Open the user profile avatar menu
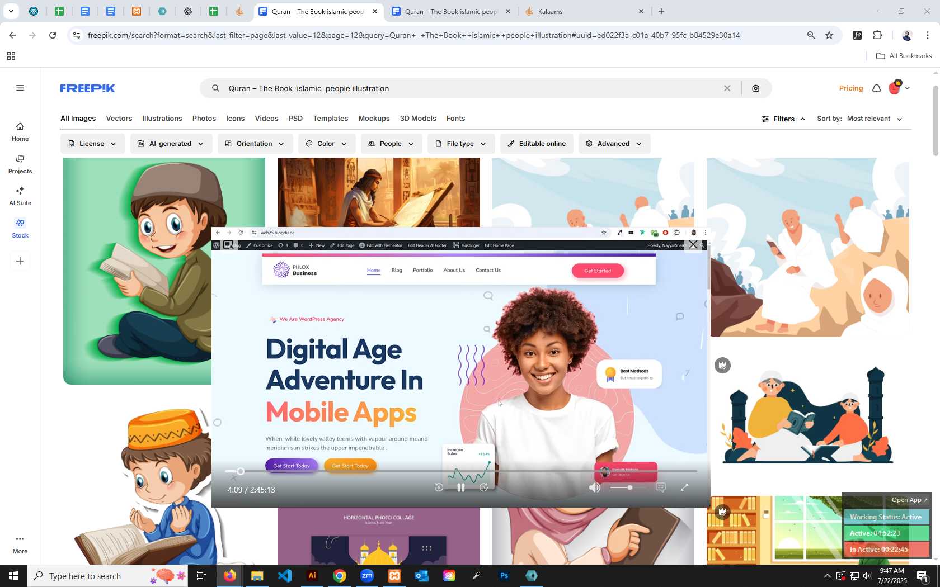 (x=899, y=88)
